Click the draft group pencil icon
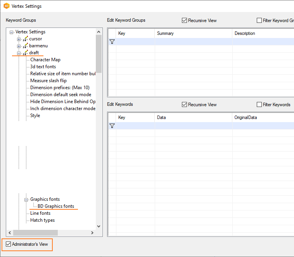The width and height of the screenshot is (294, 257). coord(26,53)
